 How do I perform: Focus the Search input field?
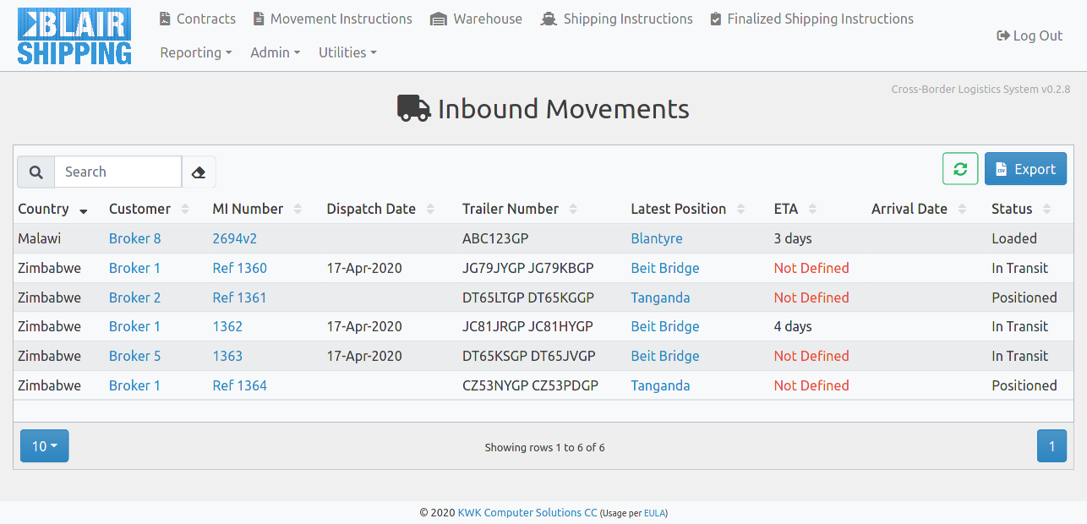pyautogui.click(x=117, y=172)
